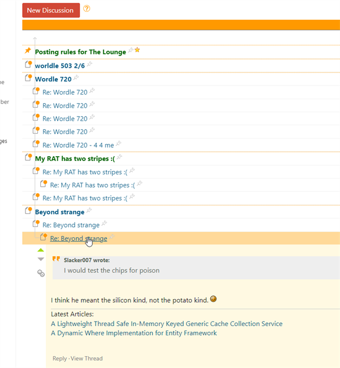Click the orange bar under New Discussion

[x=181, y=25]
